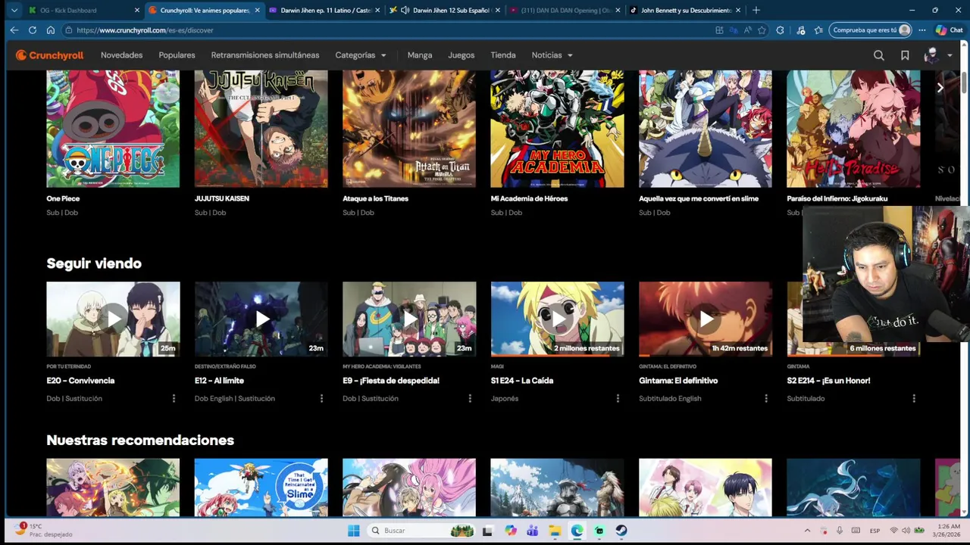Open the browser extensions icon

pos(781,30)
